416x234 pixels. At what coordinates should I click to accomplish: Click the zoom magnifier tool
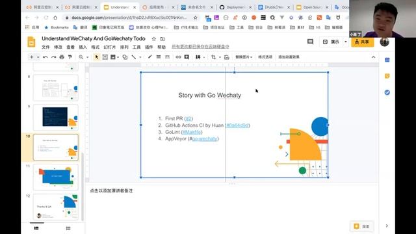click(x=81, y=57)
